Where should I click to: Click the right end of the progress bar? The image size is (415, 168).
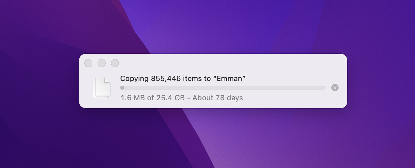(x=323, y=88)
